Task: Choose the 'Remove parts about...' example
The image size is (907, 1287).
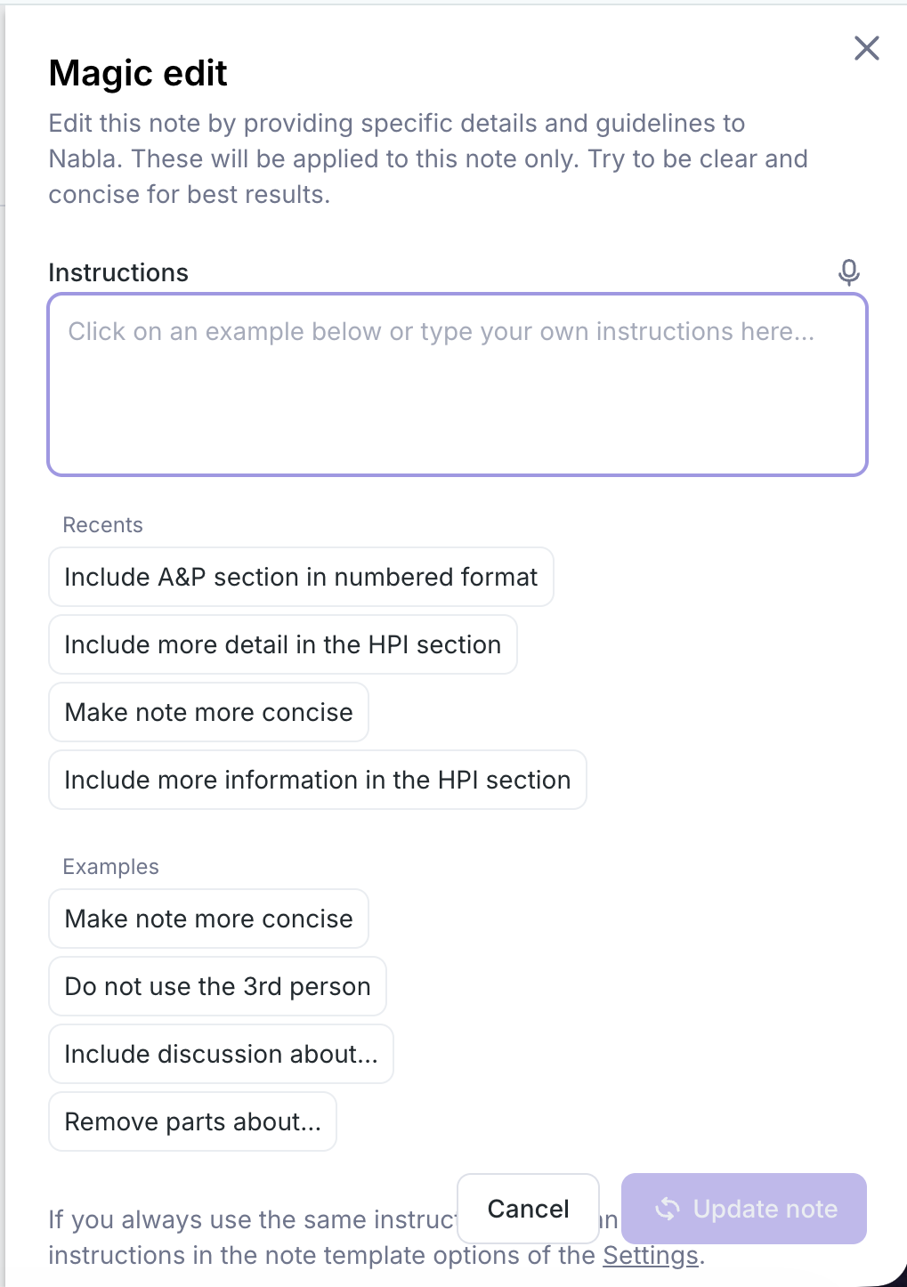Action: pos(192,1121)
